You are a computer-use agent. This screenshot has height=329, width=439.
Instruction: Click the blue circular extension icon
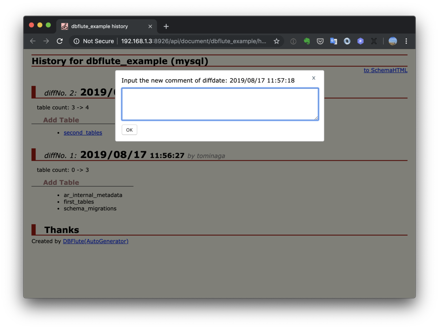coord(347,41)
